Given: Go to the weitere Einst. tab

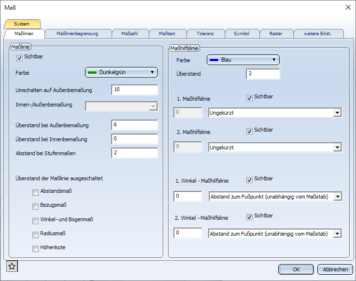Looking at the screenshot, I should tap(318, 34).
